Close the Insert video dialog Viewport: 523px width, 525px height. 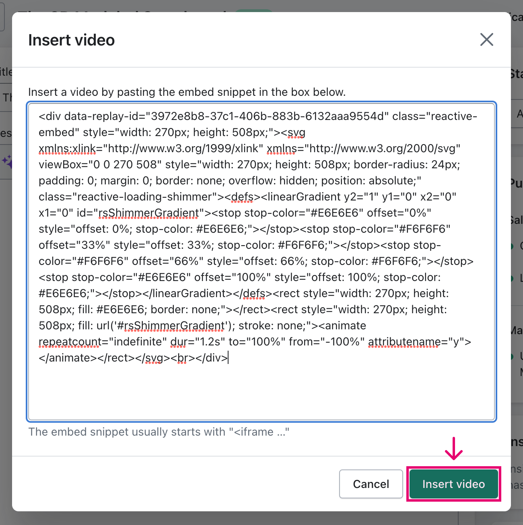click(x=486, y=39)
